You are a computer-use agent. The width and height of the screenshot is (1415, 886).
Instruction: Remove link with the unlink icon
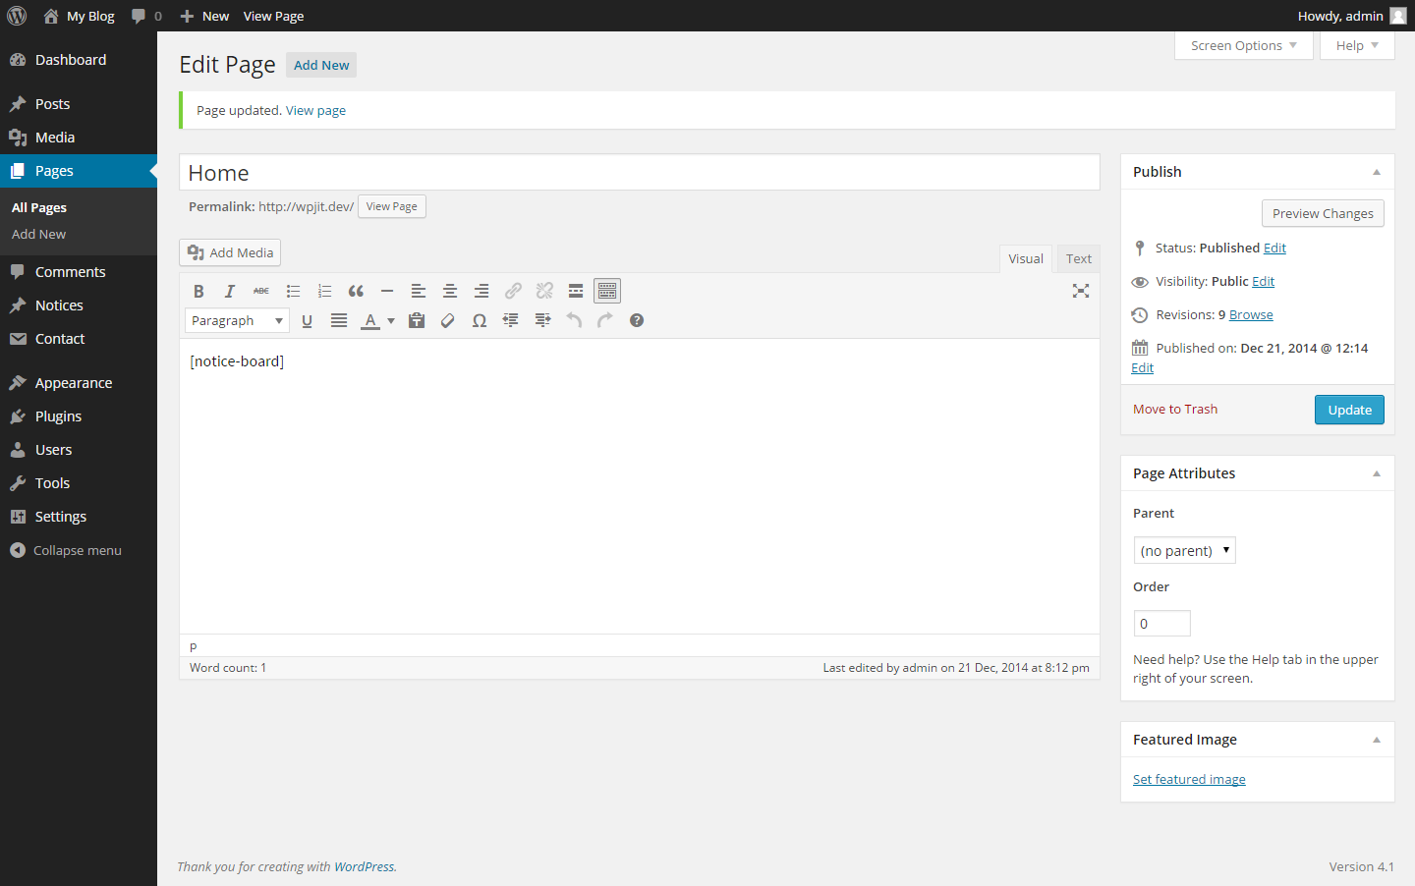[x=544, y=291]
